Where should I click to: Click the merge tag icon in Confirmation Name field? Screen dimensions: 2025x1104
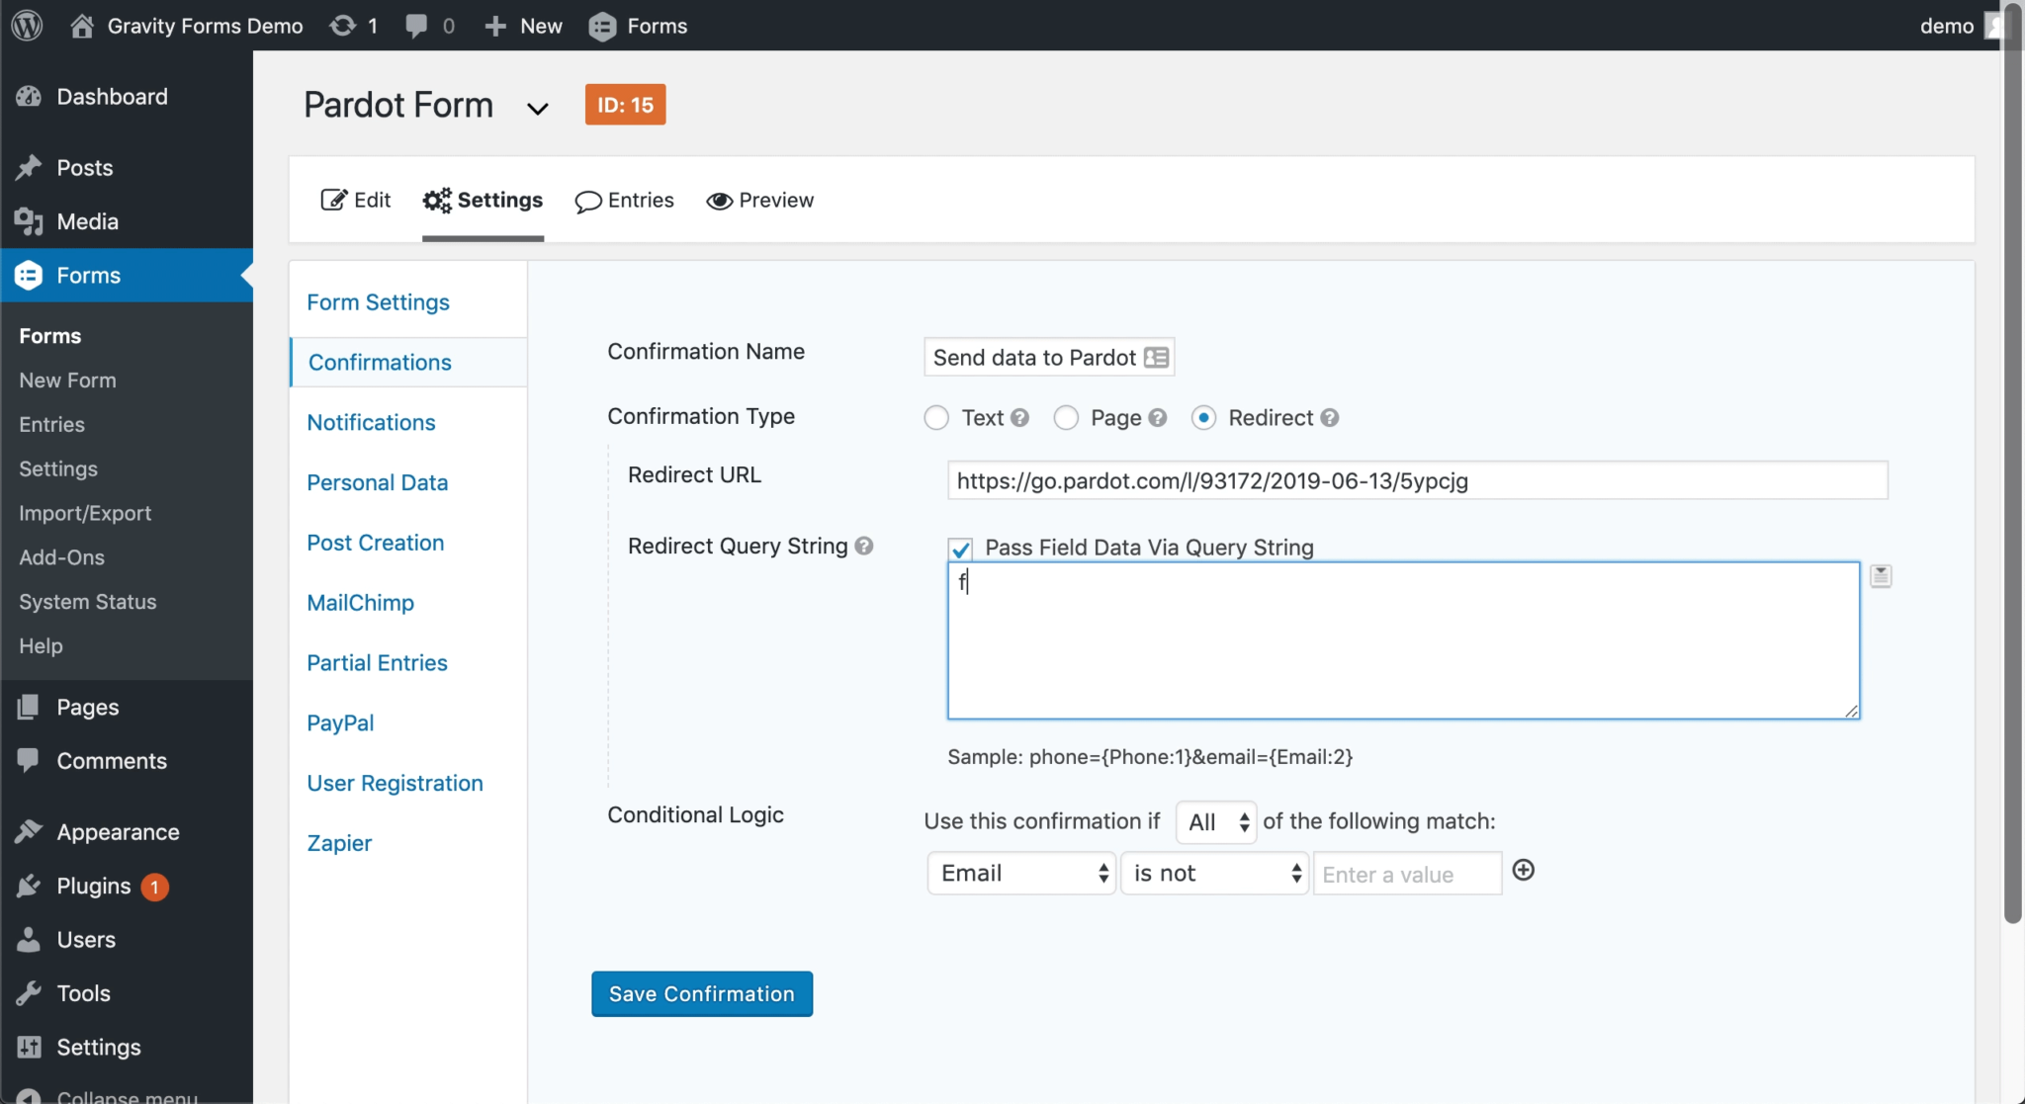[1156, 358]
